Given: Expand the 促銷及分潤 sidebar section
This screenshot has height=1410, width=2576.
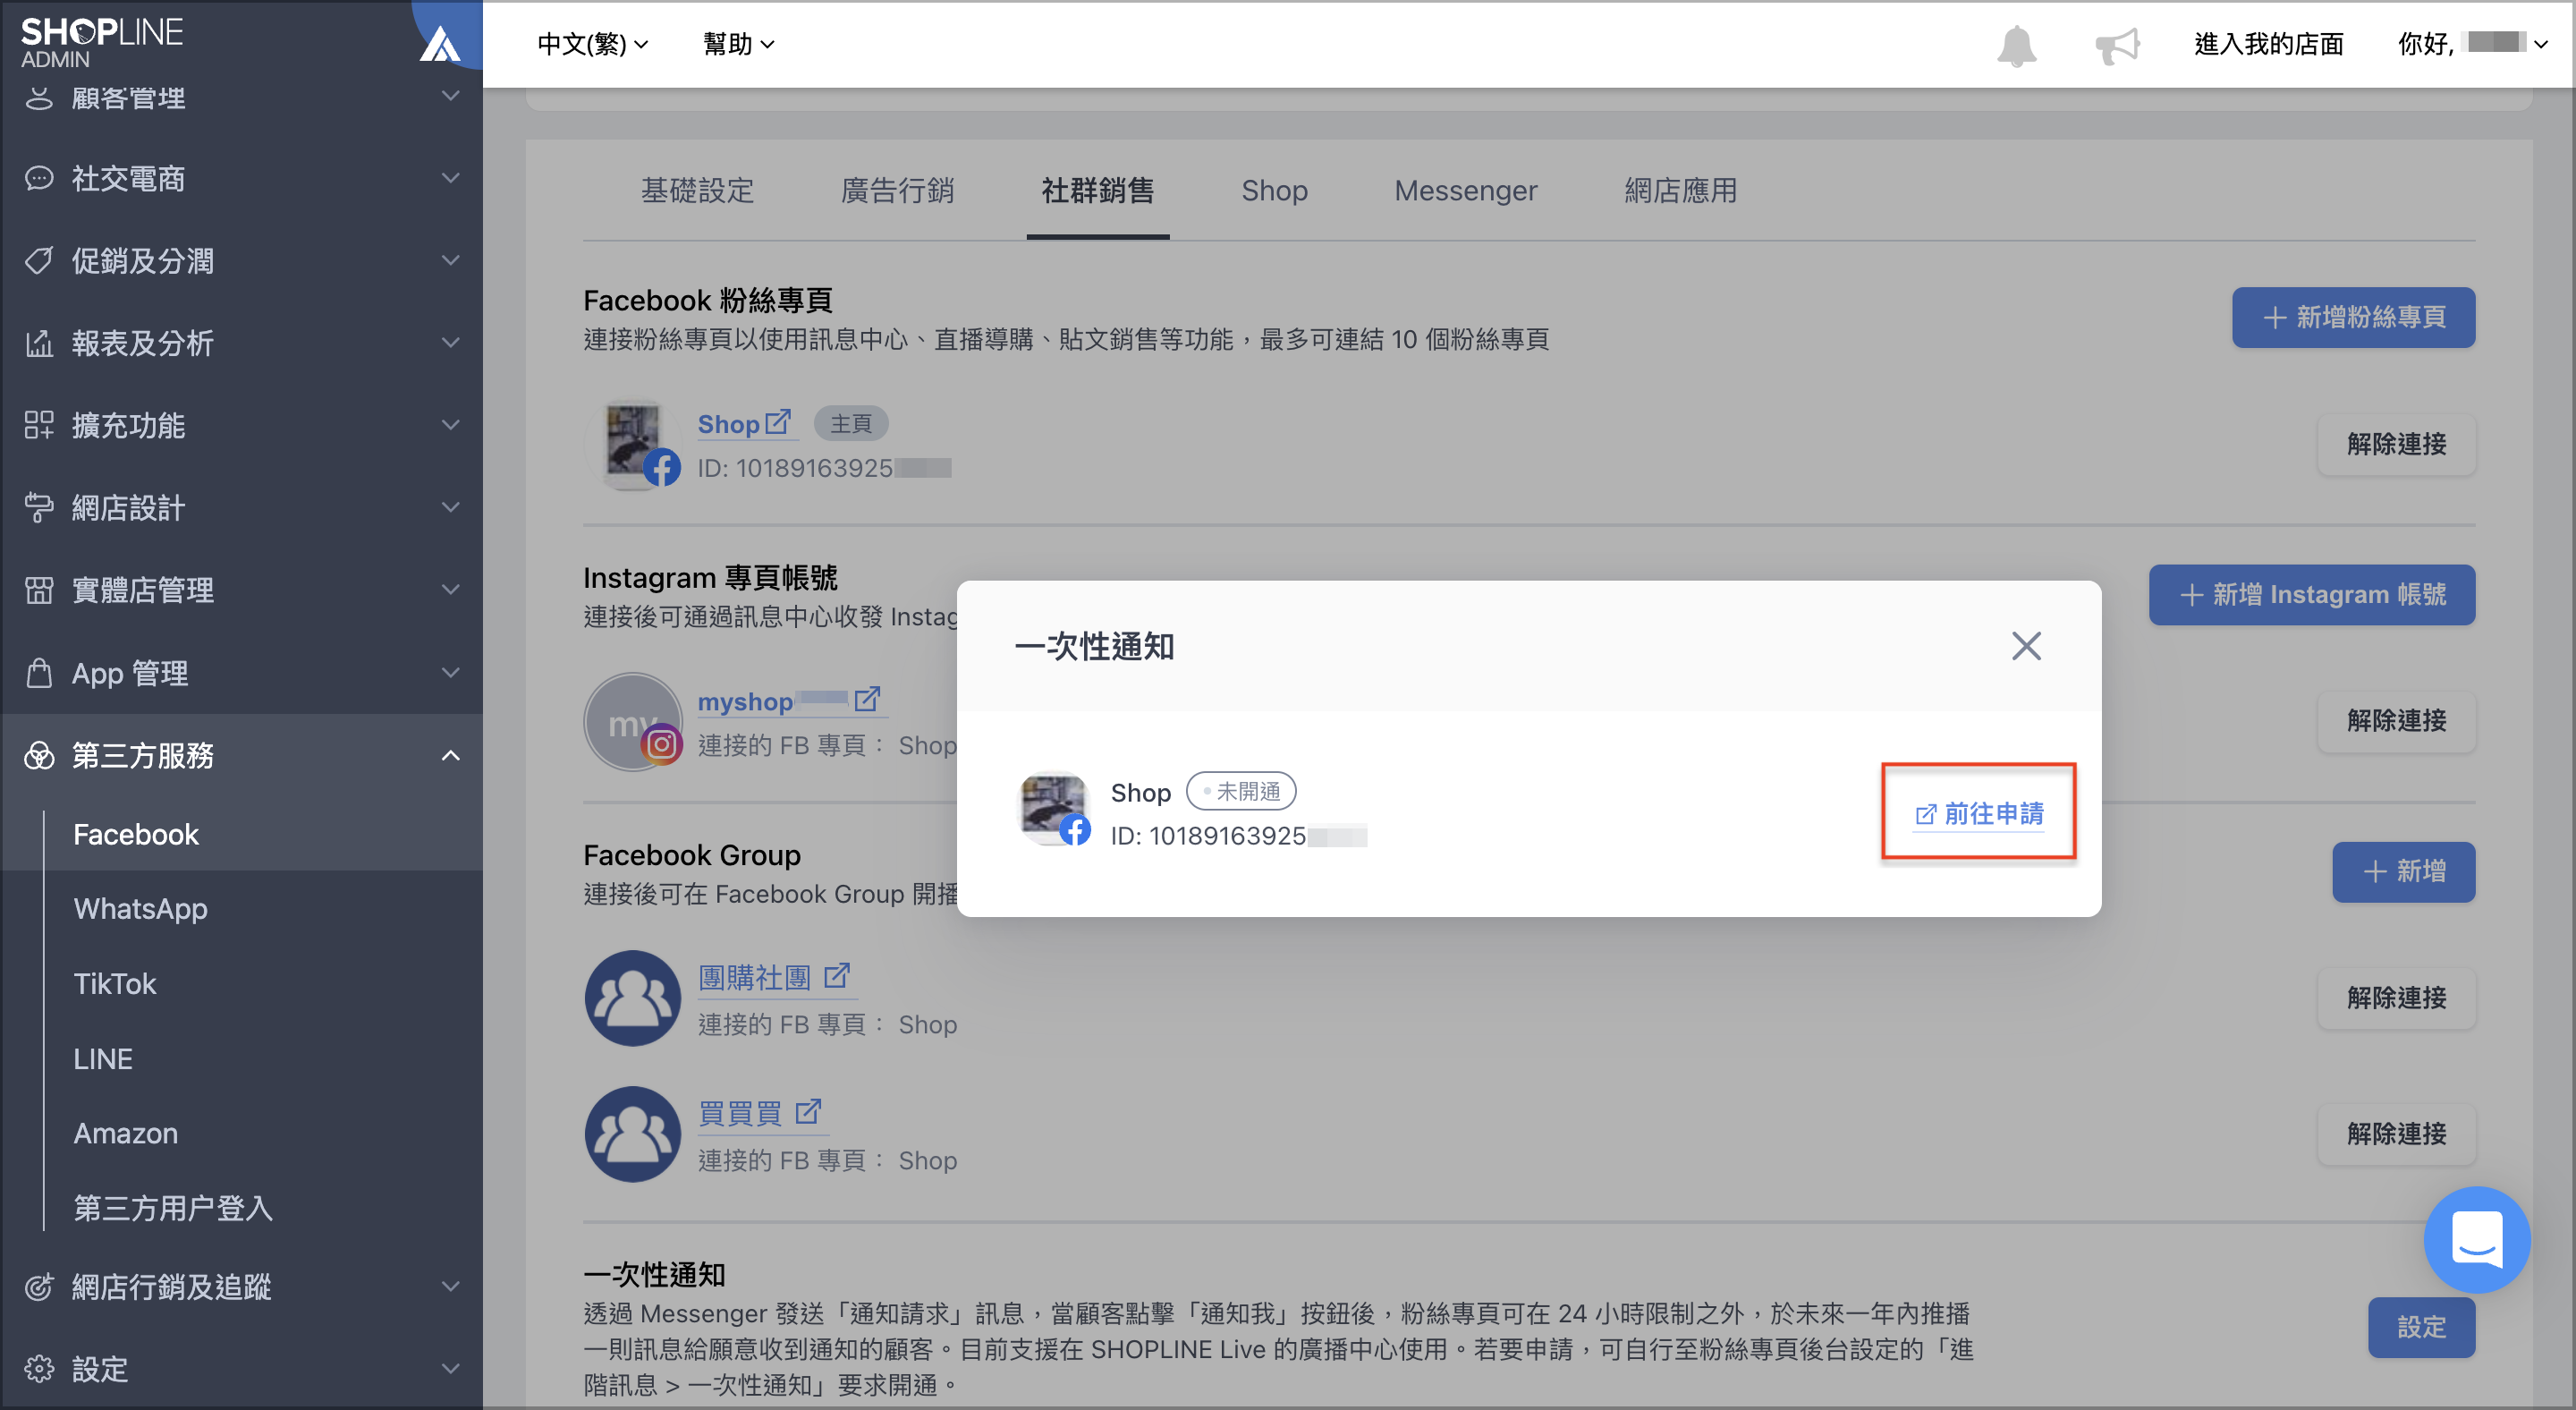Looking at the screenshot, I should click(451, 260).
